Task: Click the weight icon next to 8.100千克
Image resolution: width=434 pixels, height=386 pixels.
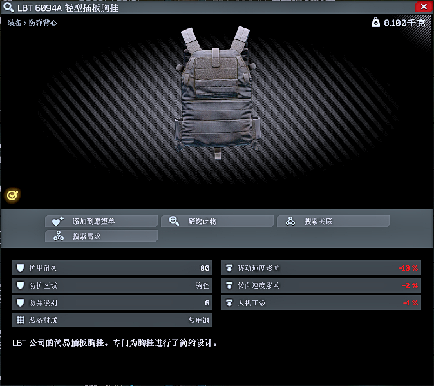Action: (x=375, y=22)
